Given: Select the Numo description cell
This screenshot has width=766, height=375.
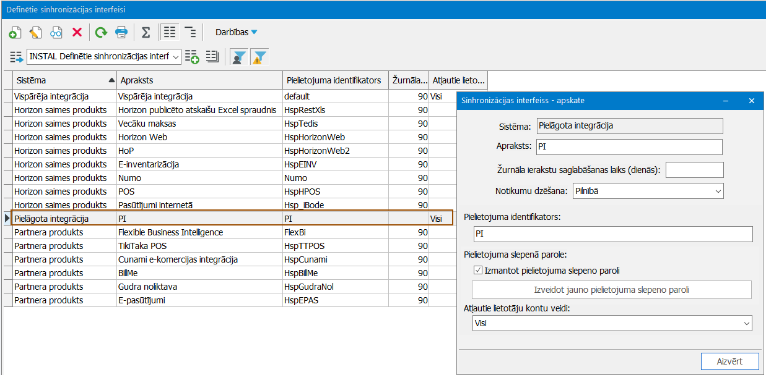Looking at the screenshot, I should point(199,178).
